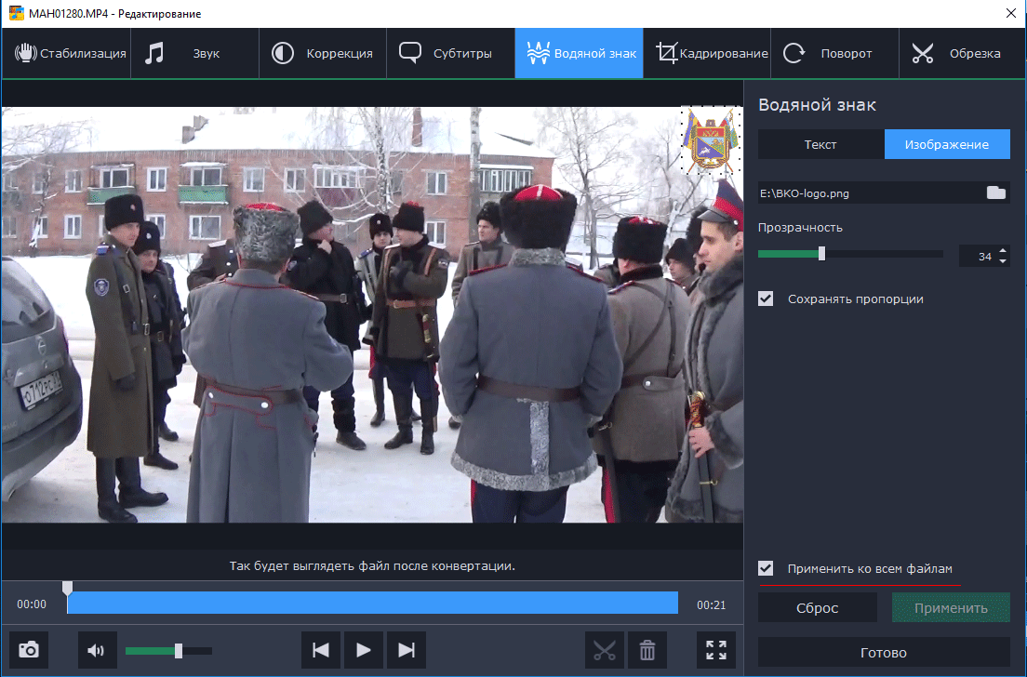This screenshot has height=677, width=1027.
Task: Decrease the transparency value with the down arrow
Action: point(1002,261)
